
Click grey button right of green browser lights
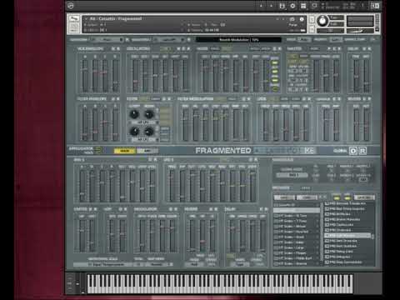point(364,197)
